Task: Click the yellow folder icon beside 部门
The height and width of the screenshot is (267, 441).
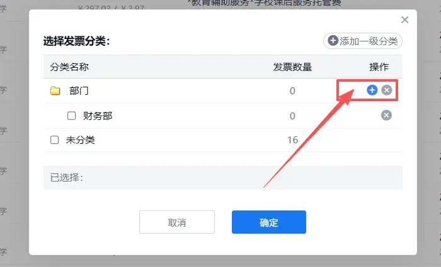Action: (x=55, y=91)
